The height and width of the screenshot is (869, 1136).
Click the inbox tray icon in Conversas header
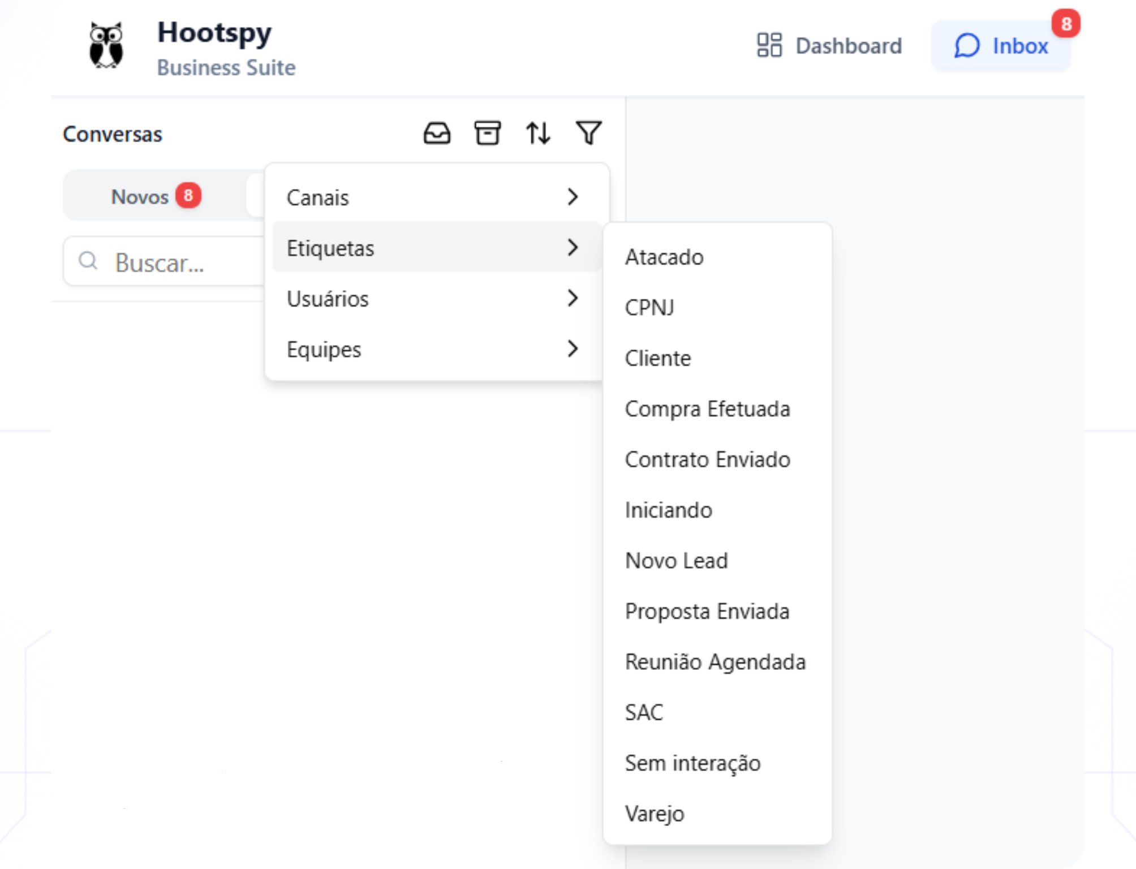[x=437, y=134]
